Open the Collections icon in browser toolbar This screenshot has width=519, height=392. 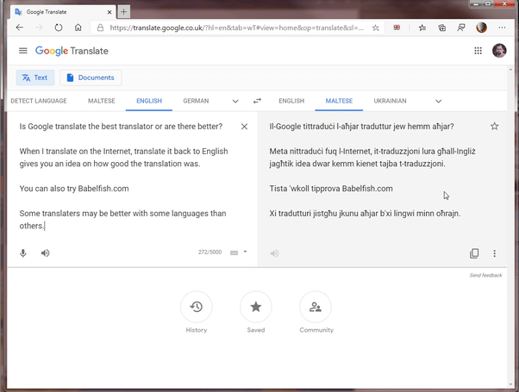pyautogui.click(x=442, y=28)
